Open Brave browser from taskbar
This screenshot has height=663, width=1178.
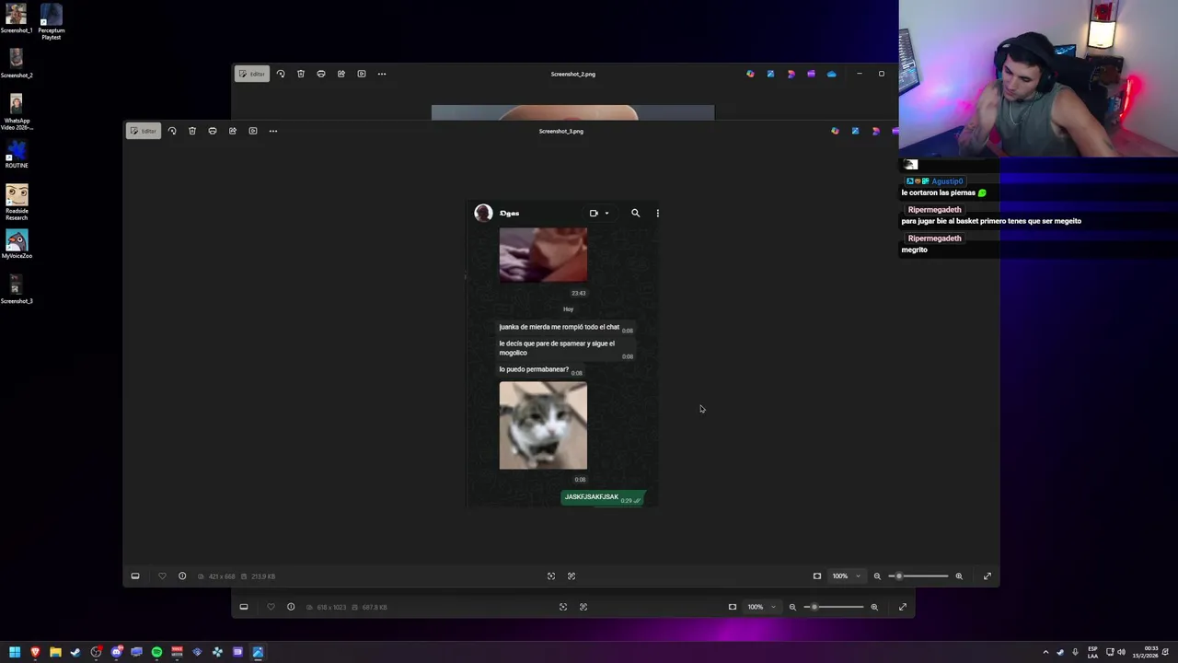pyautogui.click(x=35, y=652)
